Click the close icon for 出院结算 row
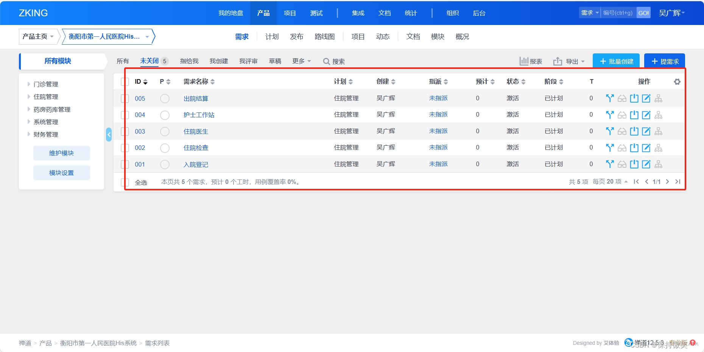Screen dimensions: 704x352 634,98
